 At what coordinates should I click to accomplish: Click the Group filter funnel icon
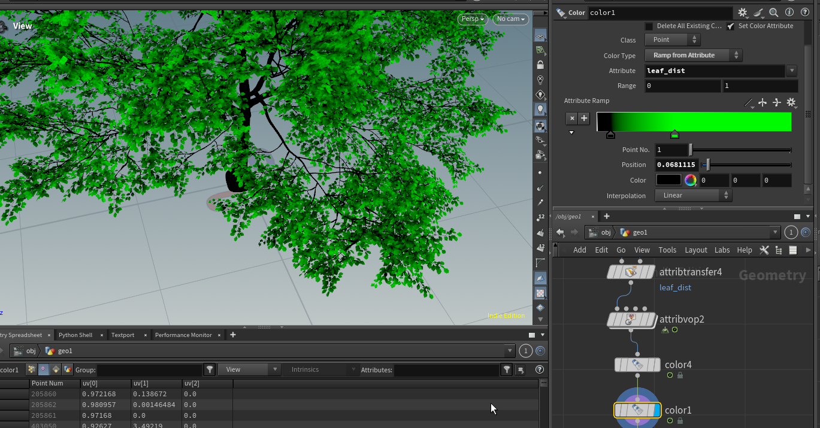pos(210,369)
